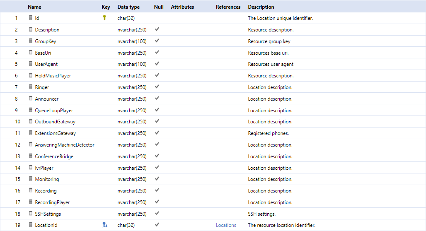The width and height of the screenshot is (426, 231).
Task: Toggle Null checkmark for LocationId row
Action: tap(157, 225)
